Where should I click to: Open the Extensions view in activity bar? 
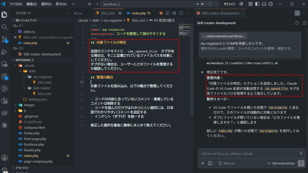[4, 76]
